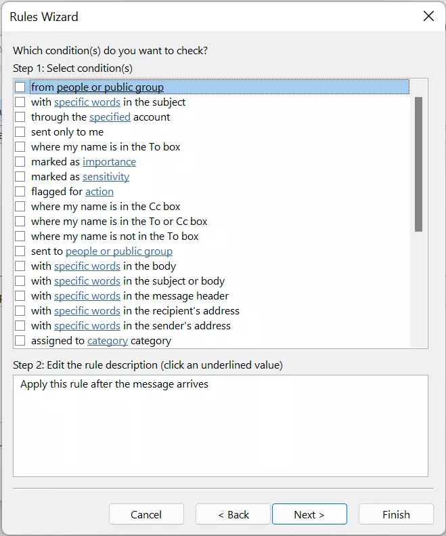Click the Cancel button
The width and height of the screenshot is (446, 536).
click(x=146, y=514)
